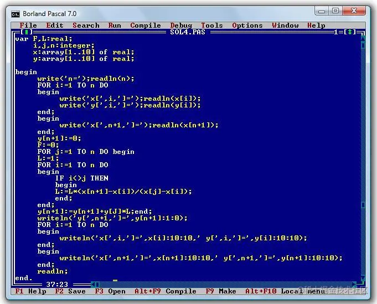Minimize the Borland Pascal 7.0 window
377x304 pixels.
322,11
